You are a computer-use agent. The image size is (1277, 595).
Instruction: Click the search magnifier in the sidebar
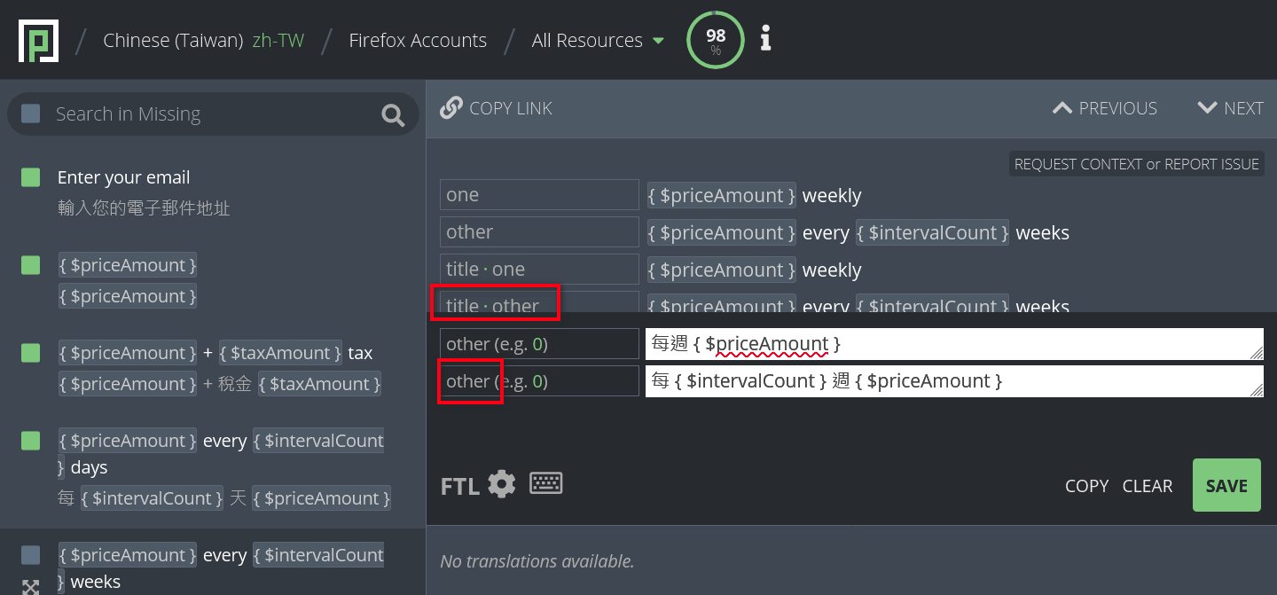click(393, 114)
